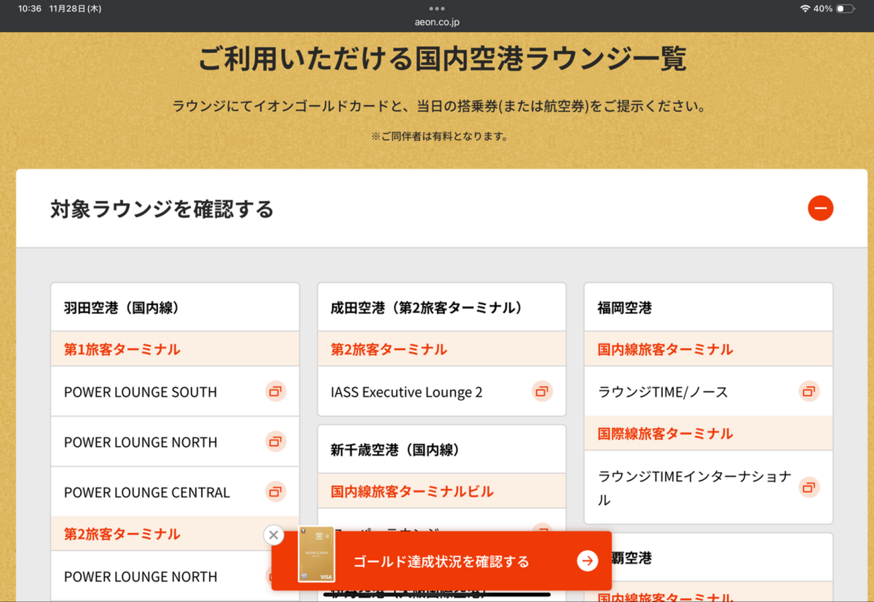Tap the 福岡空港 heading
The width and height of the screenshot is (874, 602).
coord(625,308)
